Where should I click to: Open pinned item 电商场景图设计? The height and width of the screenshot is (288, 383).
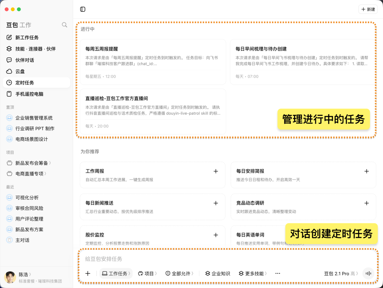point(37,139)
